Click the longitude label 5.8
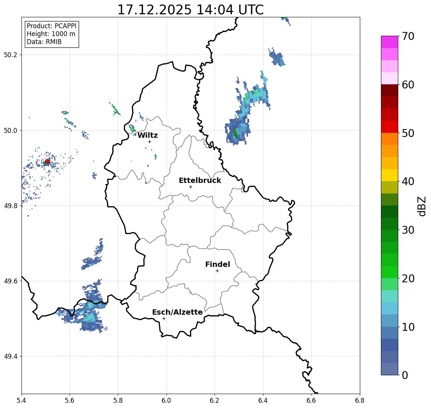 click(x=118, y=400)
